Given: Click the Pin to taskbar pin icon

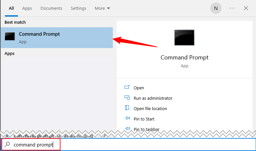Looking at the screenshot, I should [x=127, y=129].
